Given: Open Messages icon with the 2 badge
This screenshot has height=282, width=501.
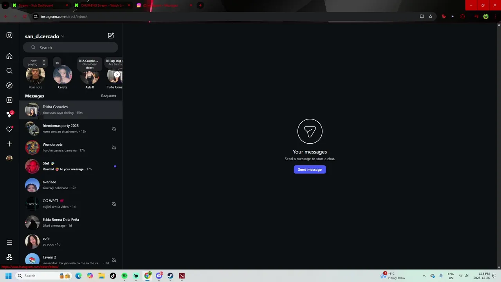Looking at the screenshot, I should tap(9, 114).
